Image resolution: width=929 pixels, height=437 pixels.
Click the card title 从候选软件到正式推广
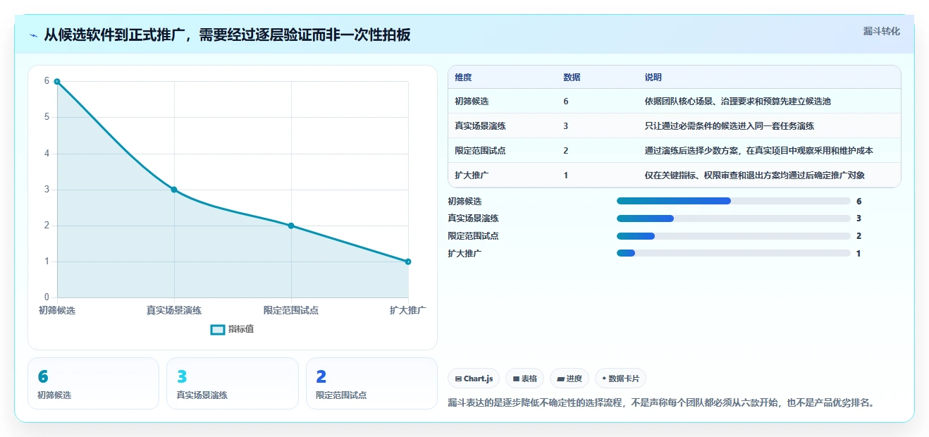[x=227, y=35]
